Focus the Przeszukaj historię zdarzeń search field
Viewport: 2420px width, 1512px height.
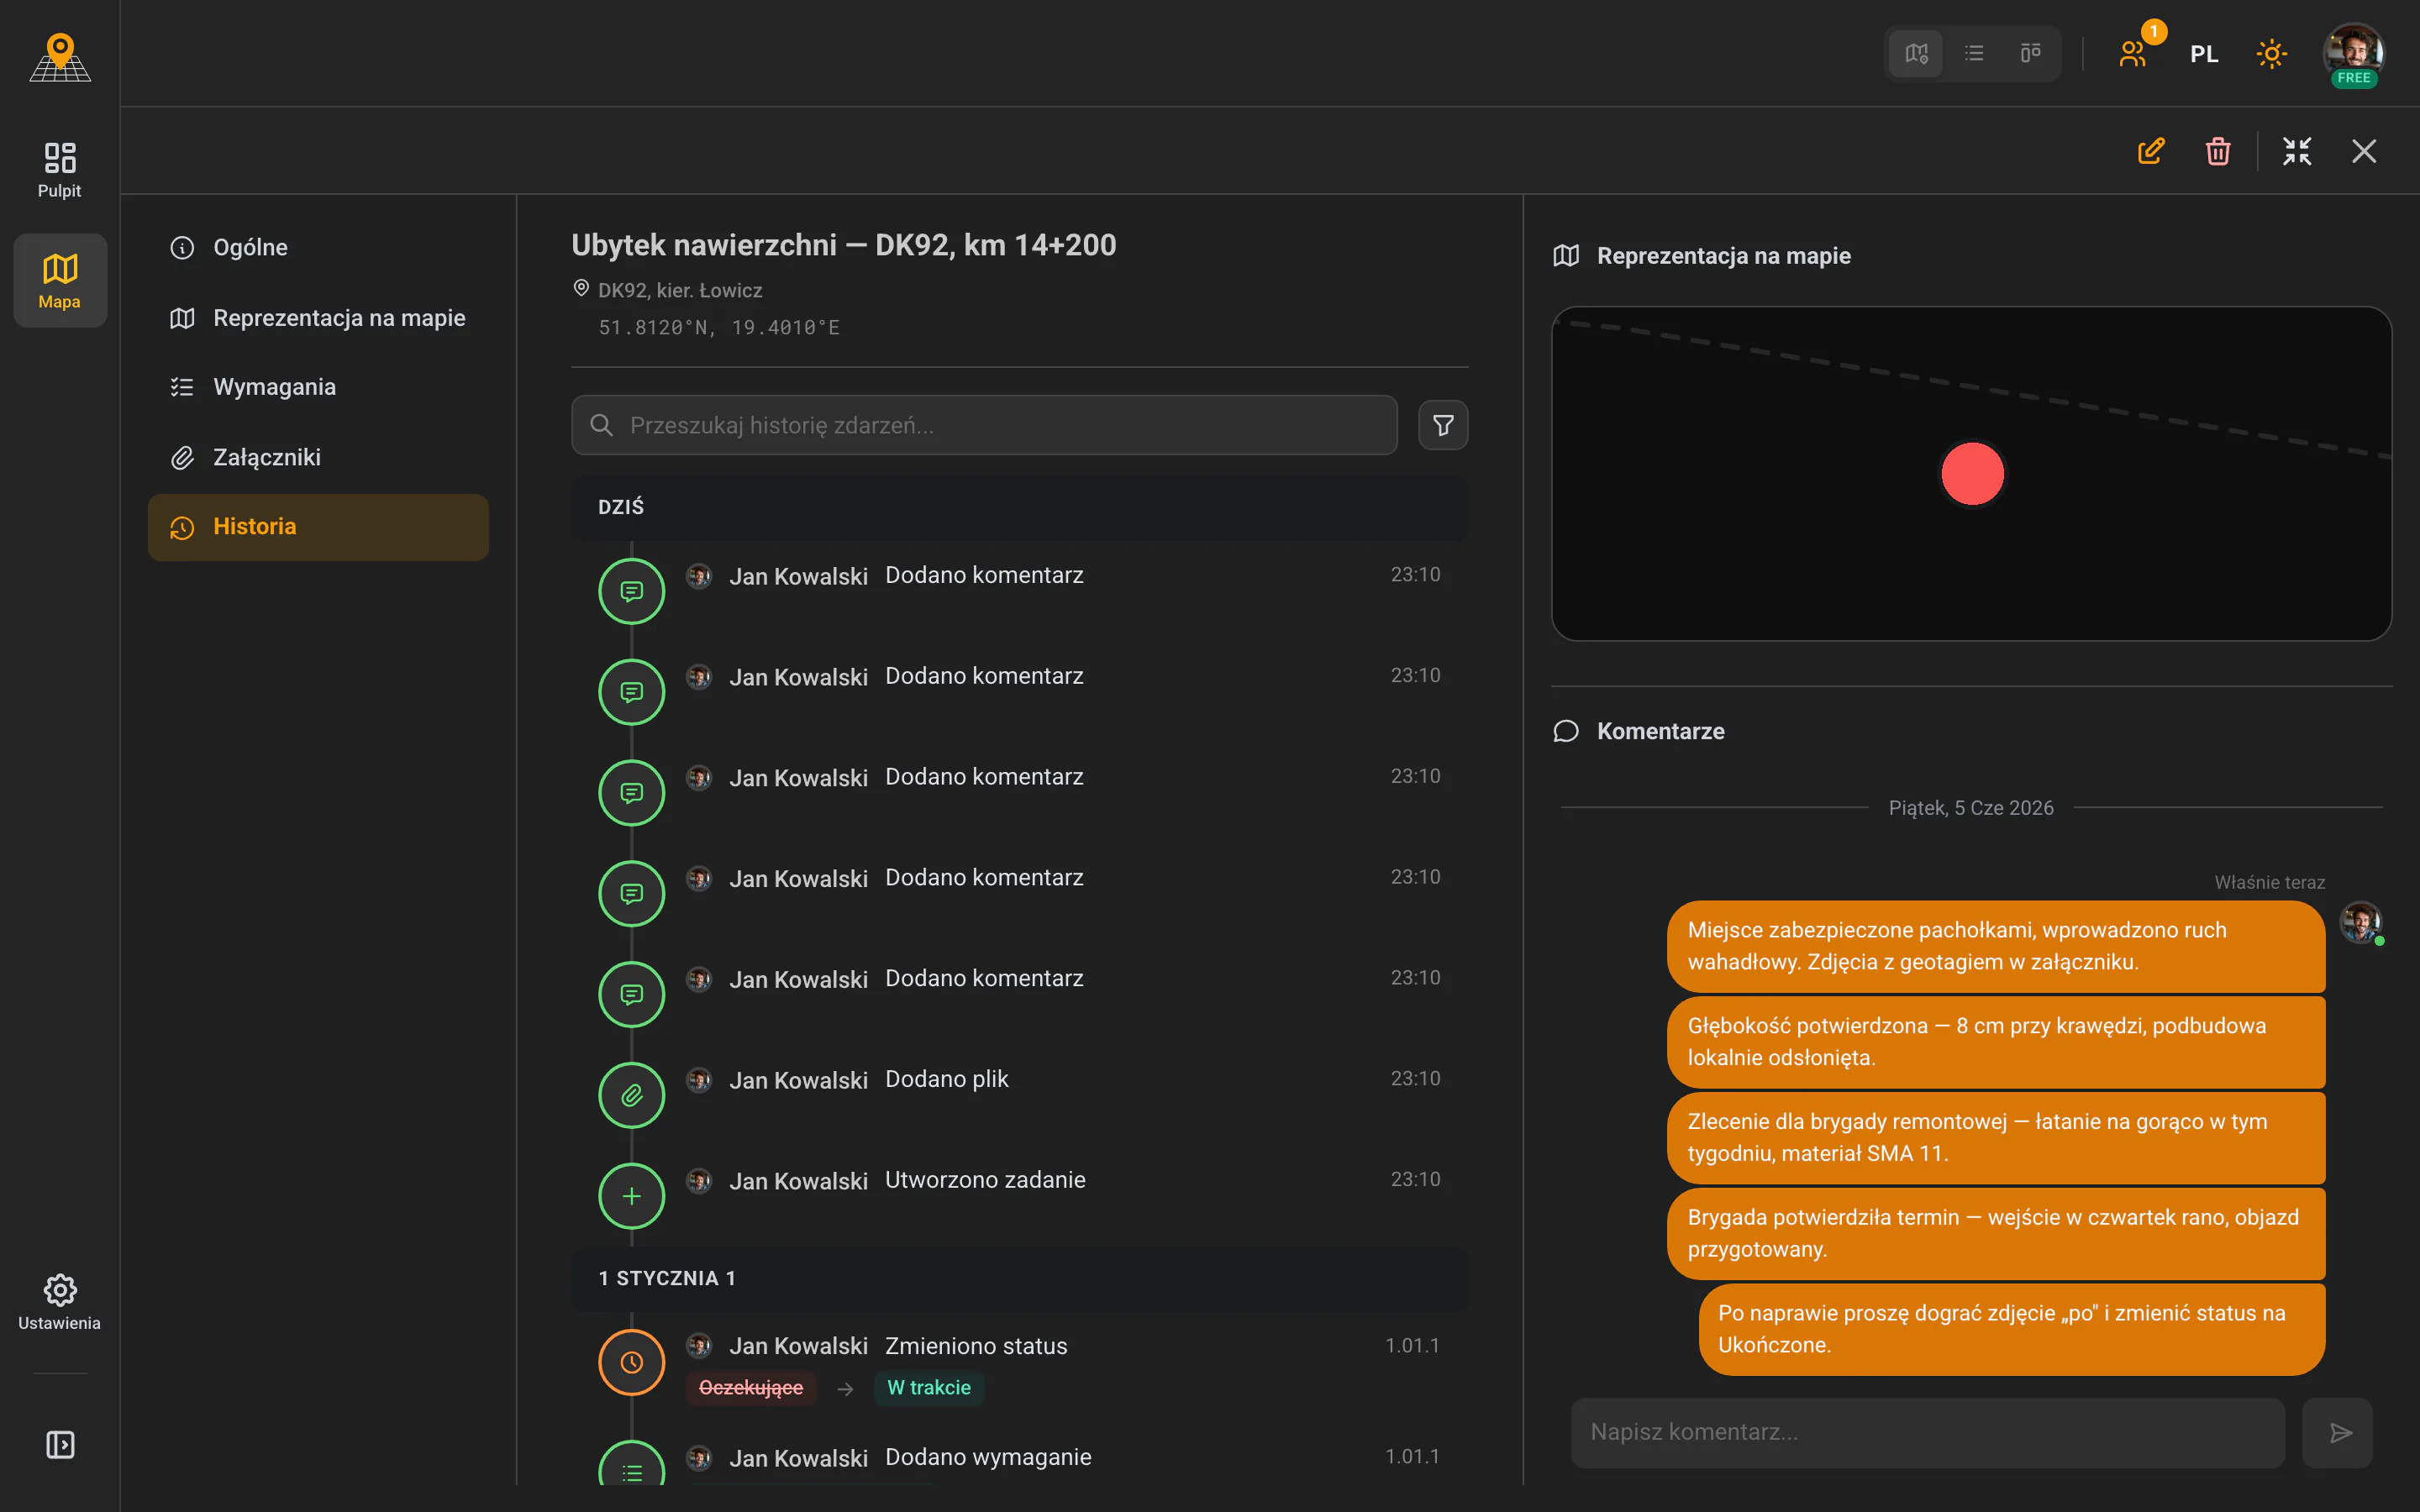(984, 425)
